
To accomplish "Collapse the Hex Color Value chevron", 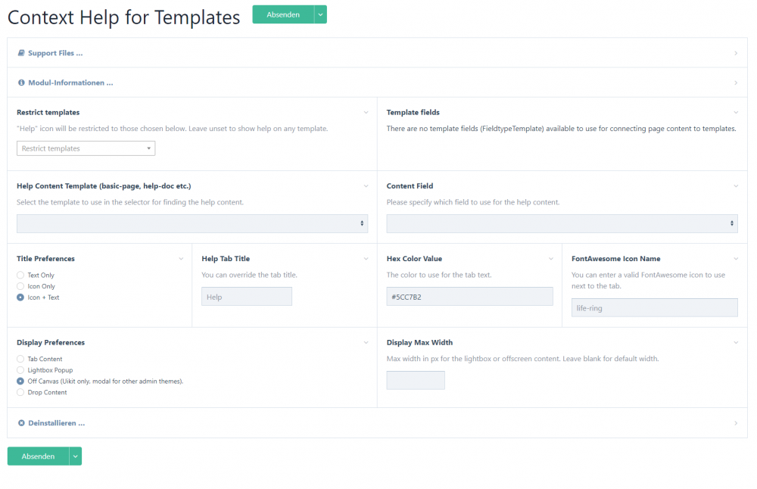I will point(550,259).
